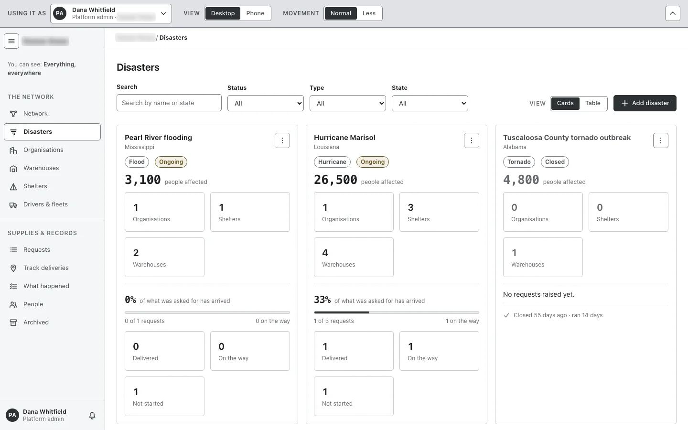The width and height of the screenshot is (688, 430).
Task: Click the Disasters sidebar icon
Action: point(13,132)
